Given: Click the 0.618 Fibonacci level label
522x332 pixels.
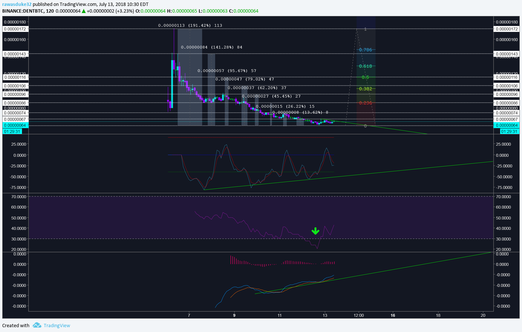Looking at the screenshot, I should (x=365, y=66).
